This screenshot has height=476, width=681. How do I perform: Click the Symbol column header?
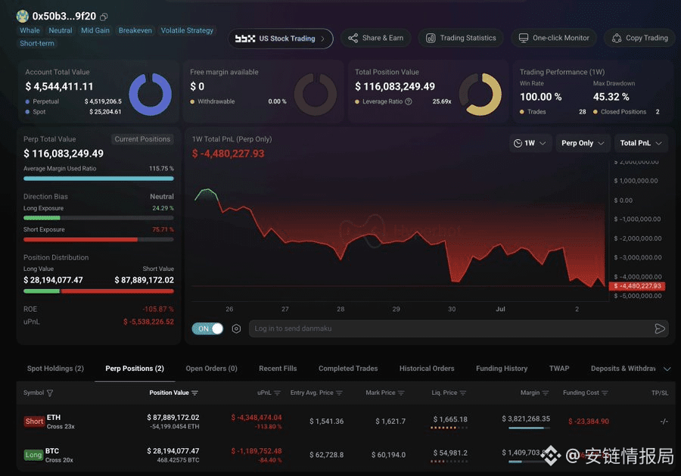(33, 393)
